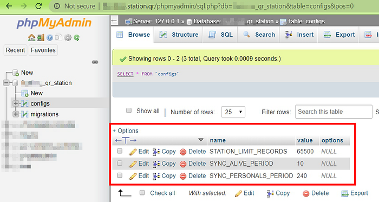Screen dimensions: 379x202
Task: Click the SYNC_ALIVE_PERIOD name cell
Action: [x=241, y=164]
